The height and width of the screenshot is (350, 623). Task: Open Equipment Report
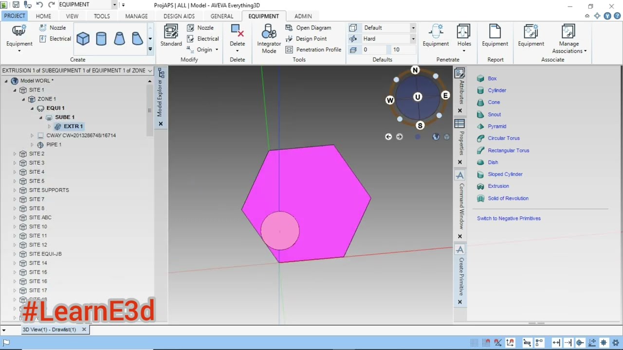coord(495,35)
